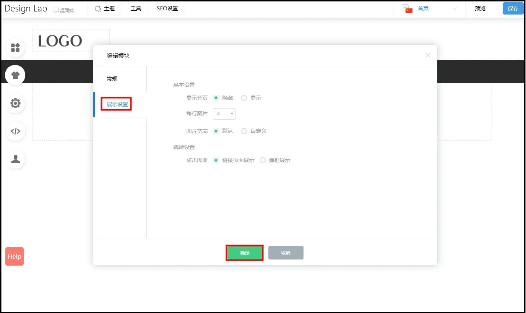This screenshot has width=526, height=313.
Task: Open the 主题 theme menu
Action: tap(105, 8)
